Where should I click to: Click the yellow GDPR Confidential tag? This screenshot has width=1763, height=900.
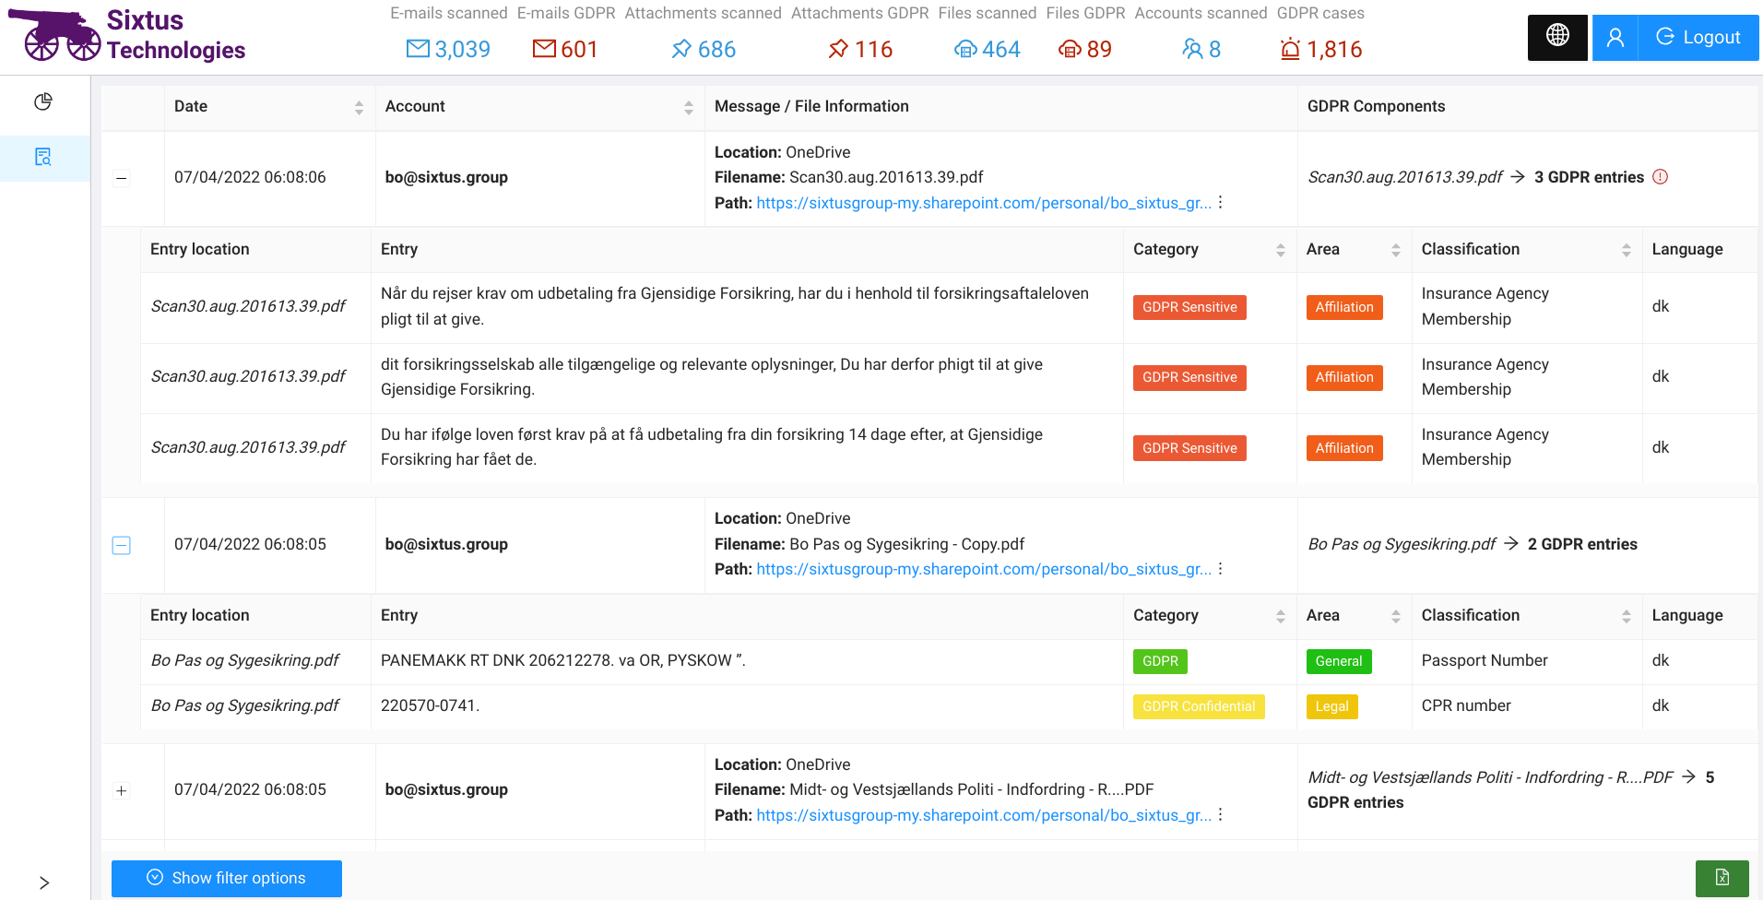tap(1199, 706)
